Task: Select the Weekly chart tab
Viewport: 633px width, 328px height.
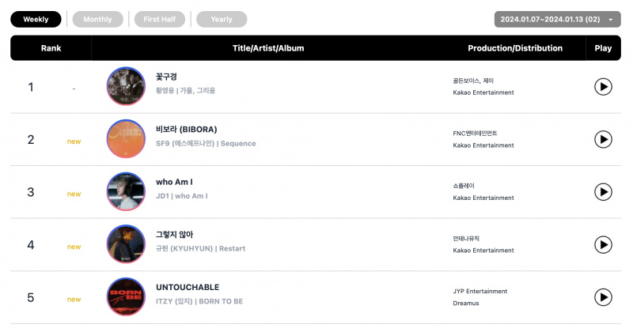Action: pyautogui.click(x=36, y=20)
